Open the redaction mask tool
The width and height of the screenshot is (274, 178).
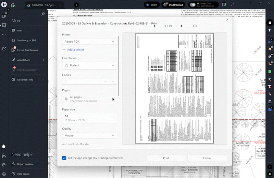pos(270,102)
